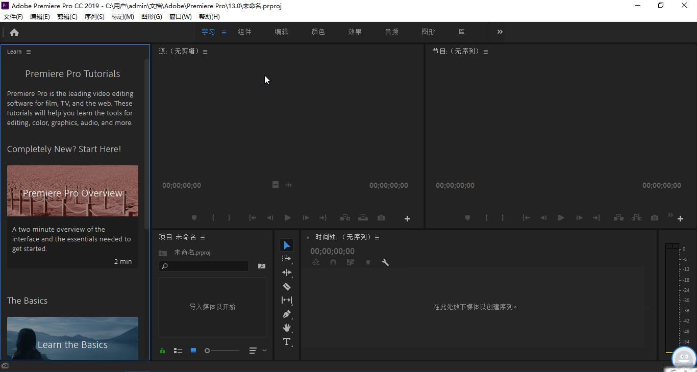Open the Project panel hamburger menu
Screen dimensions: 697x372
click(203, 237)
